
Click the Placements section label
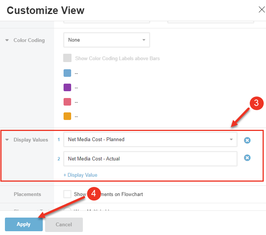27,195
